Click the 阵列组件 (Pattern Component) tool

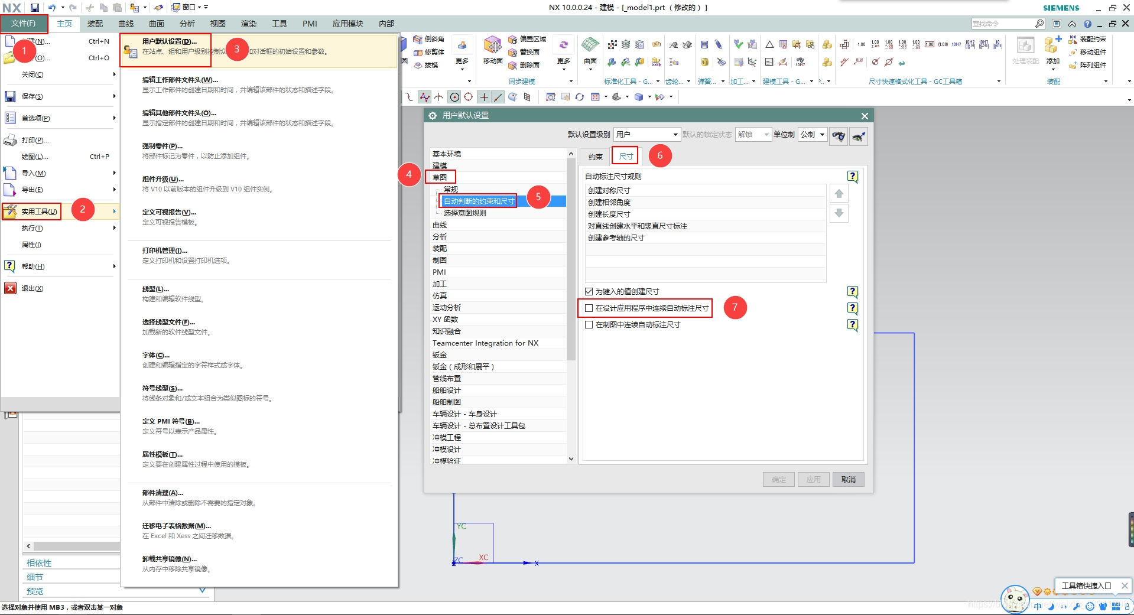click(1087, 65)
